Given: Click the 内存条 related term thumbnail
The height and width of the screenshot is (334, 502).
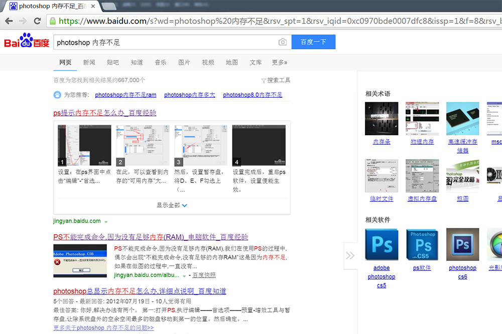Looking at the screenshot, I should click(382, 119).
